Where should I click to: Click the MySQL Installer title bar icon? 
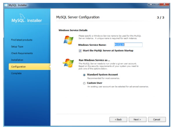click(6, 5)
